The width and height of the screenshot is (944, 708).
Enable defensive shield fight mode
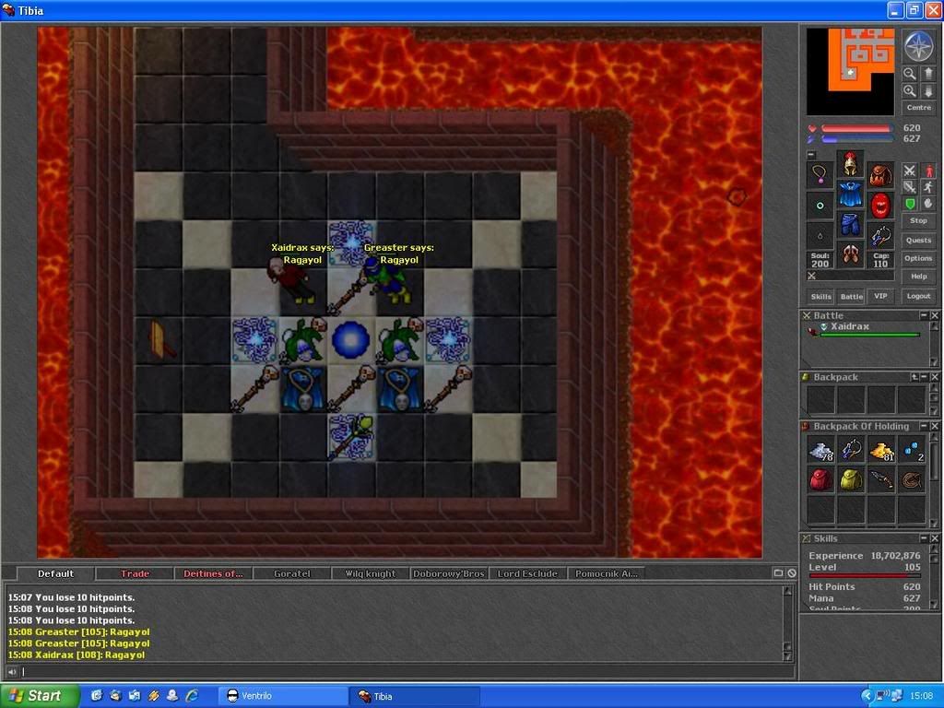910,204
